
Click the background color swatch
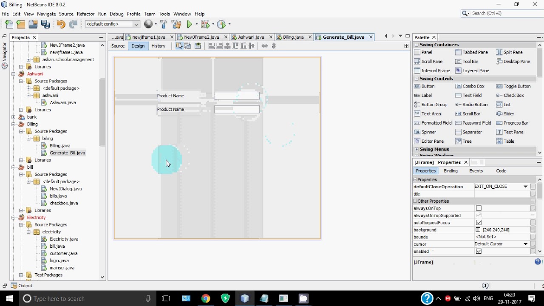(478, 230)
